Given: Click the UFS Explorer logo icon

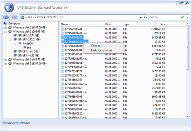Looking at the screenshot, I should [9, 7].
